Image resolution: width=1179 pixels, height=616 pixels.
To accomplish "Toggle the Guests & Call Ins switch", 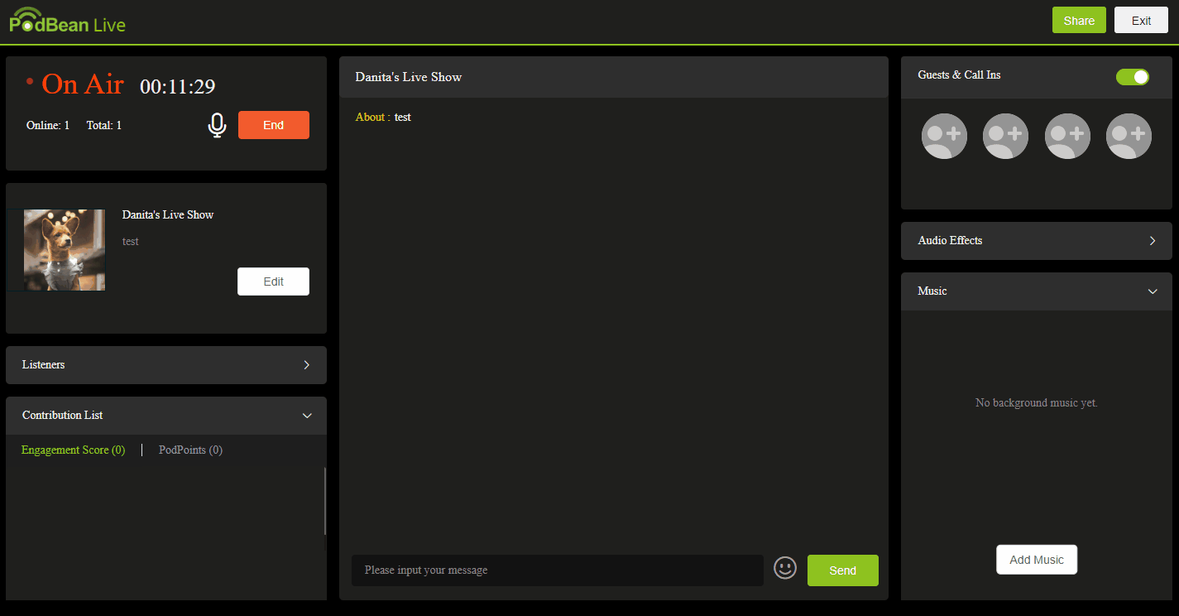I will click(x=1132, y=77).
